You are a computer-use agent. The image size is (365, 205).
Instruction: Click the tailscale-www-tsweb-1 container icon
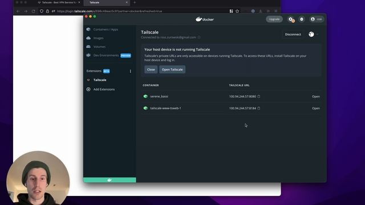[x=145, y=108]
